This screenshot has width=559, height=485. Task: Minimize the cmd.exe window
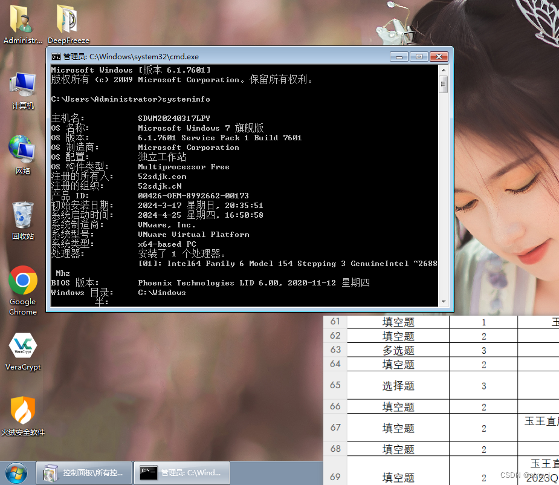click(399, 57)
